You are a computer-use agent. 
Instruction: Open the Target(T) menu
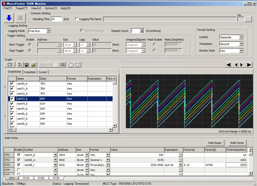(21, 8)
